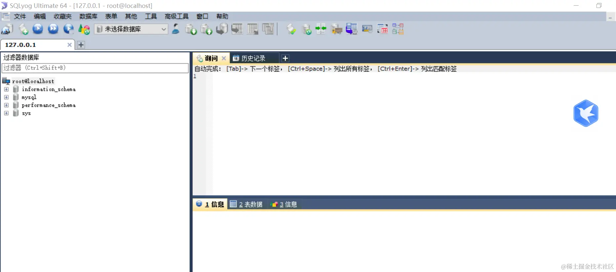Focus the database filter input field
Image resolution: width=616 pixels, height=272 pixels.
click(95, 68)
